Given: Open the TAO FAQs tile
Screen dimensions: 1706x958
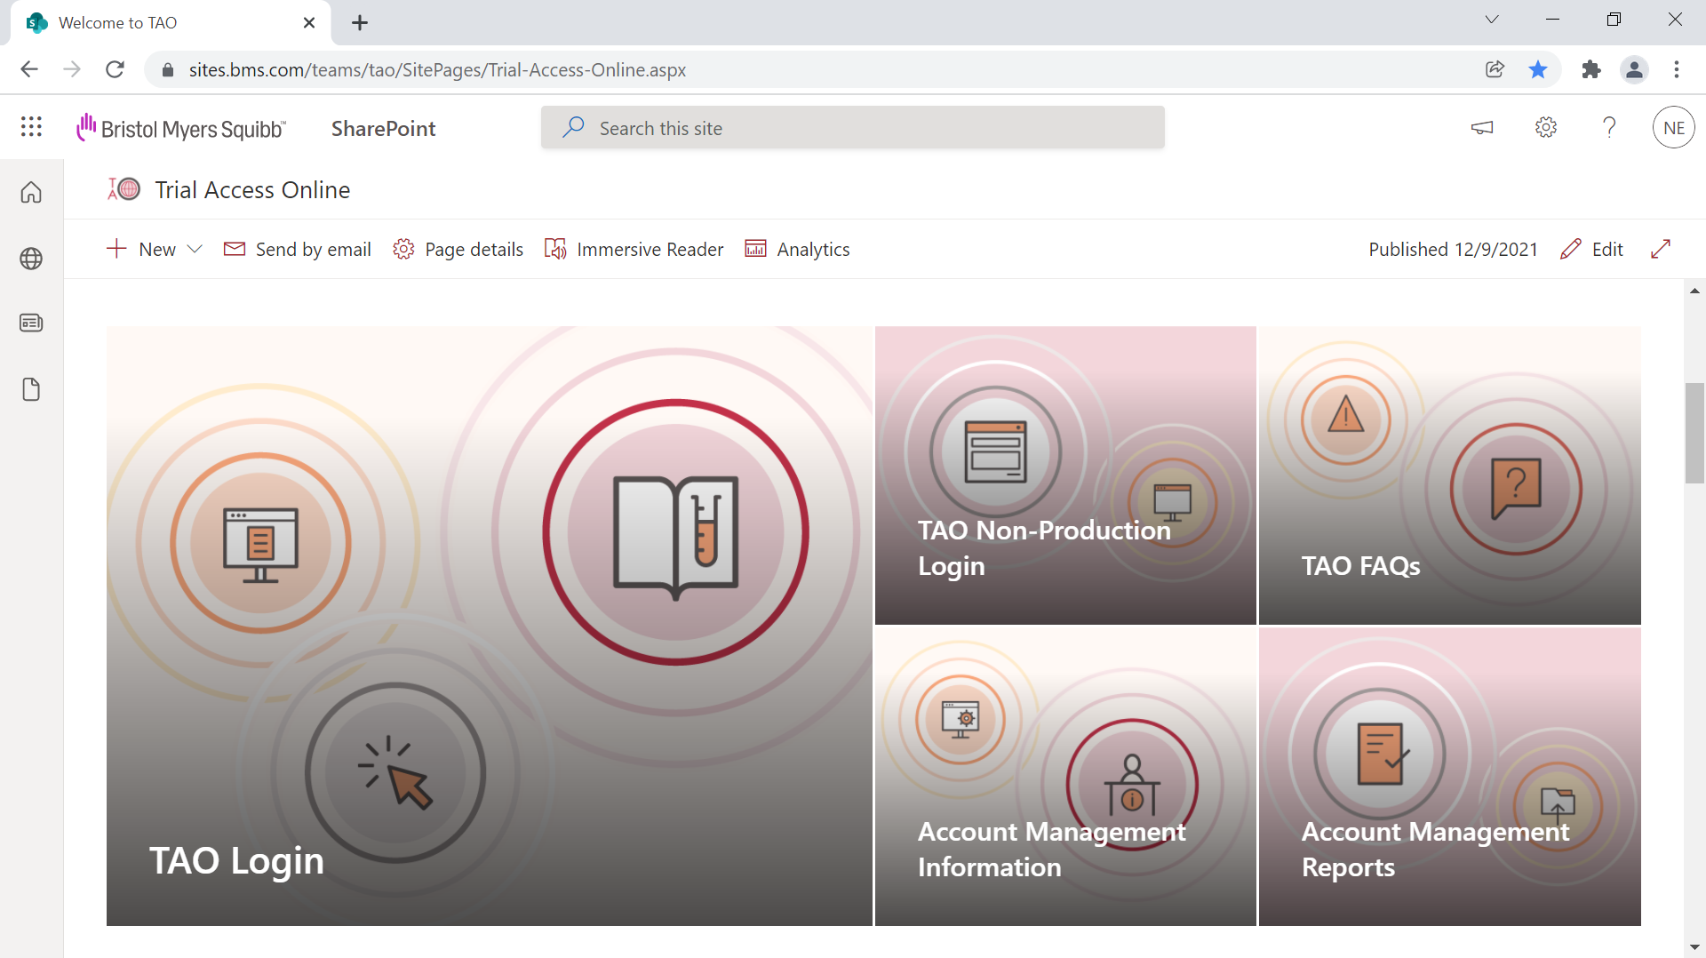Looking at the screenshot, I should (1450, 475).
